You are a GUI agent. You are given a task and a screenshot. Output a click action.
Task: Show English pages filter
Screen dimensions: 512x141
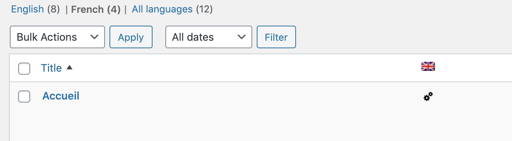pyautogui.click(x=28, y=9)
